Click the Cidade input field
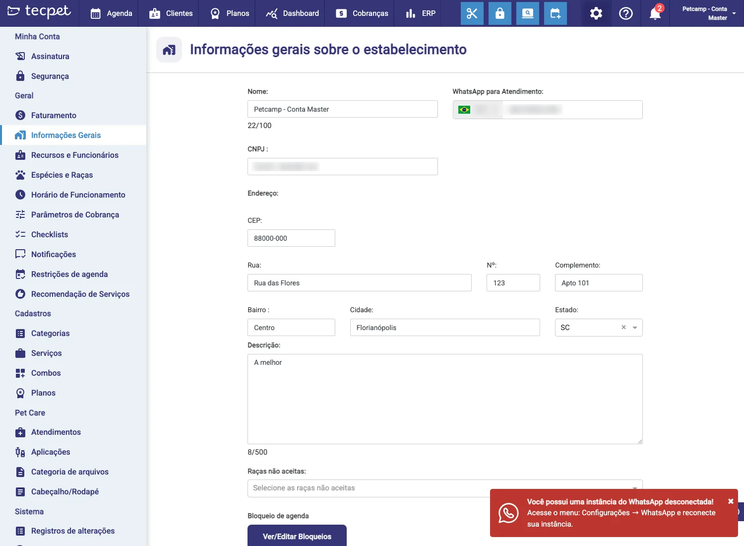Viewport: 744px width, 546px height. pos(445,328)
